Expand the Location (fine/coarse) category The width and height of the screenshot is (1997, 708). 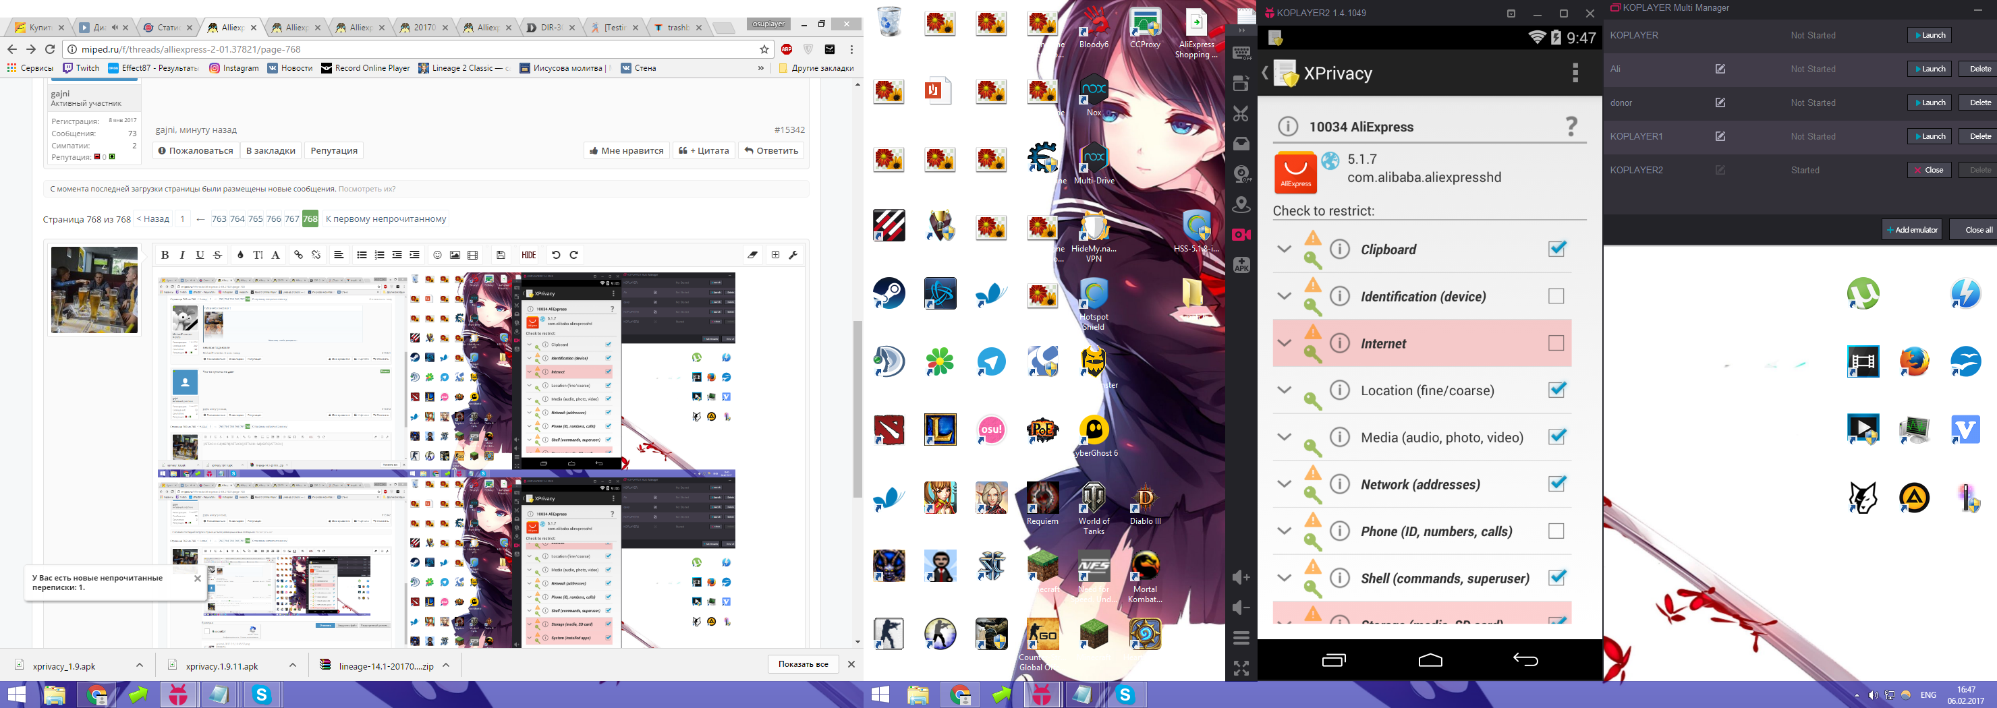point(1285,390)
